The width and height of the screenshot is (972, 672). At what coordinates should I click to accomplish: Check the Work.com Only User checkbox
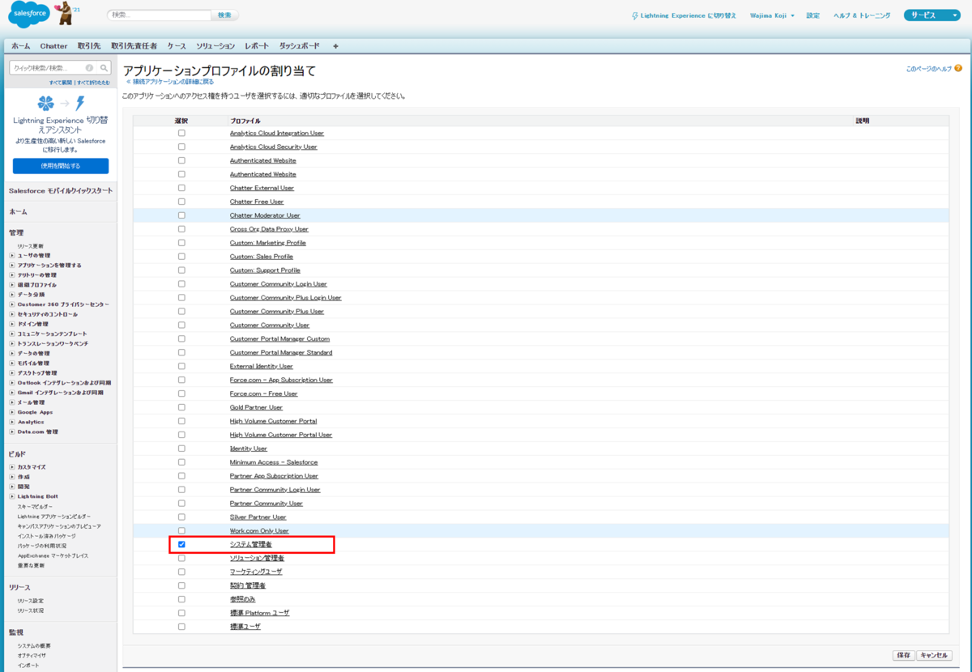[x=181, y=530]
